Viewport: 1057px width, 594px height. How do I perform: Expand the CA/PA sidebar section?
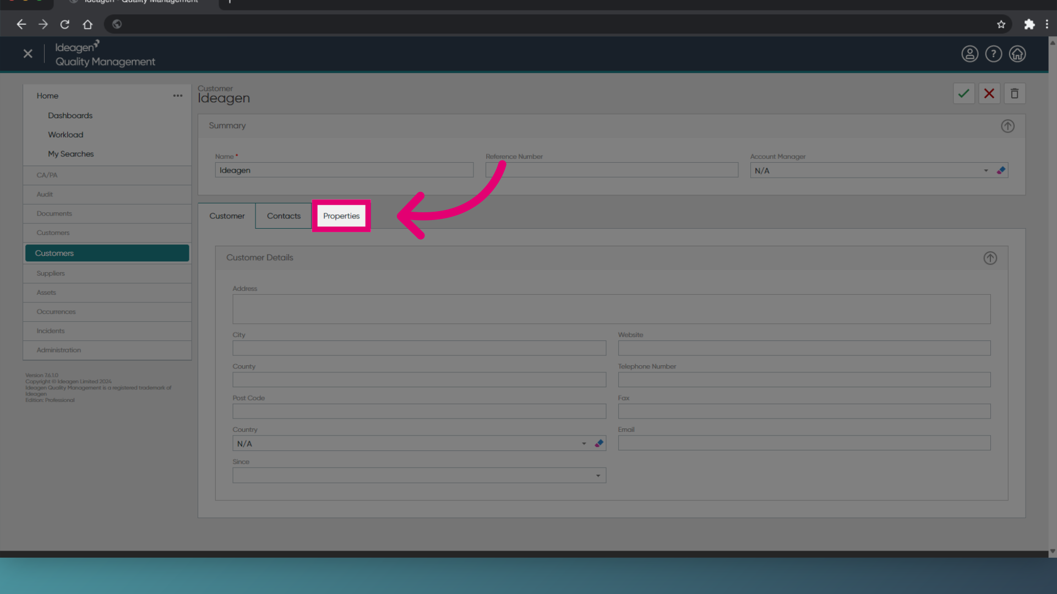(x=107, y=175)
